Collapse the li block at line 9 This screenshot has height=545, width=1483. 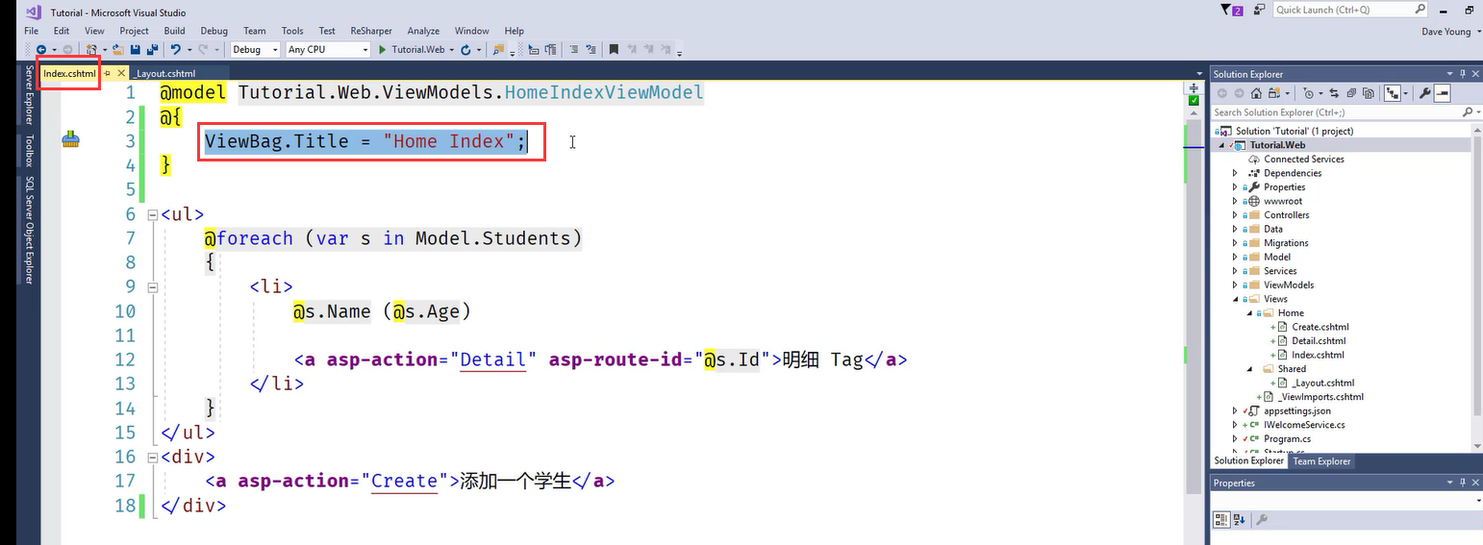coord(152,286)
